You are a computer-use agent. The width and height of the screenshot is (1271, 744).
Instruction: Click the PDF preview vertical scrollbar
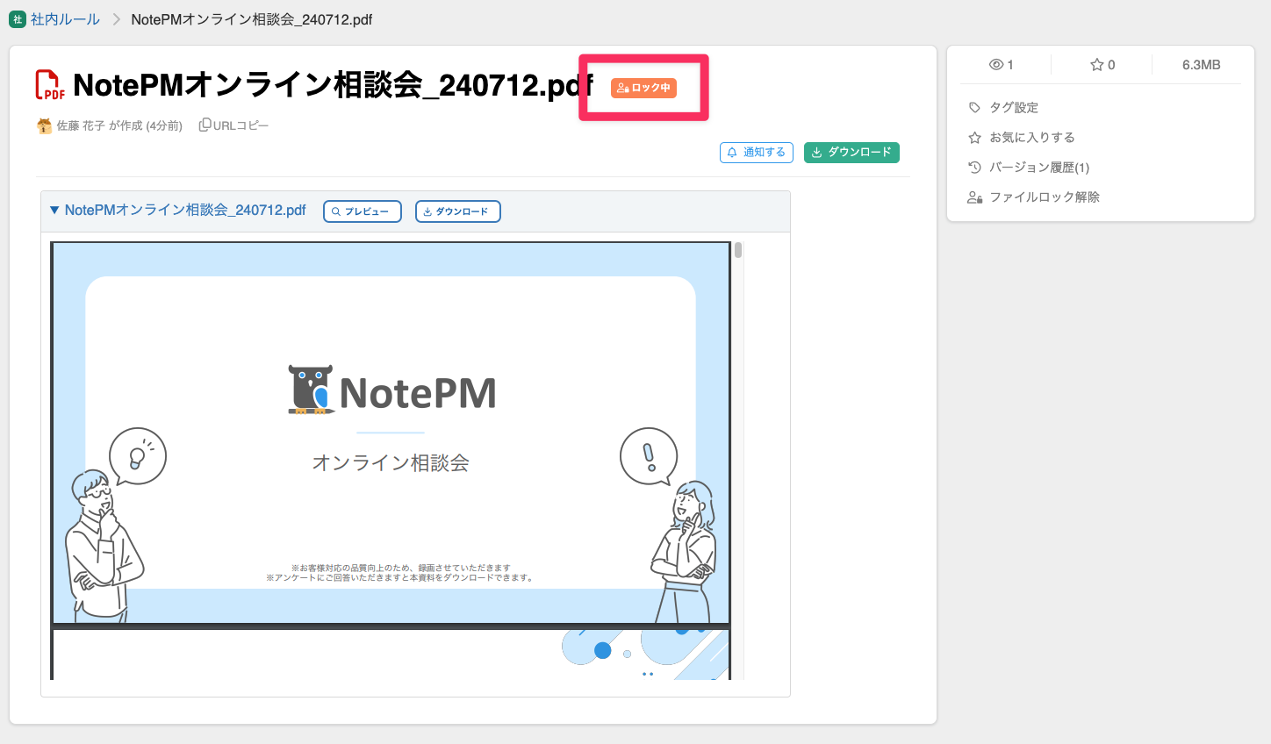click(x=738, y=461)
